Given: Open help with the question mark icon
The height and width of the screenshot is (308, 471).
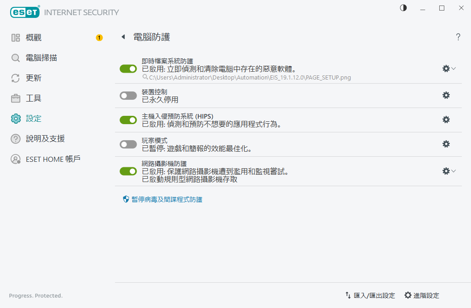Looking at the screenshot, I should pos(458,37).
